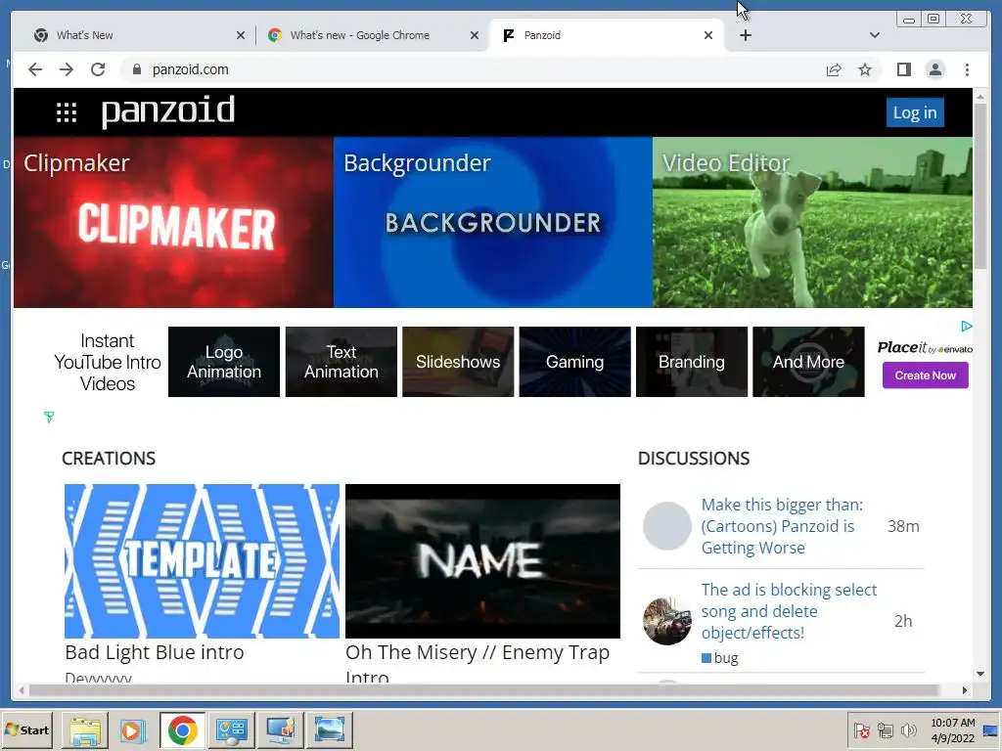The height and width of the screenshot is (751, 1002).
Task: Open ad is blocking select song discussion
Action: pos(789,610)
